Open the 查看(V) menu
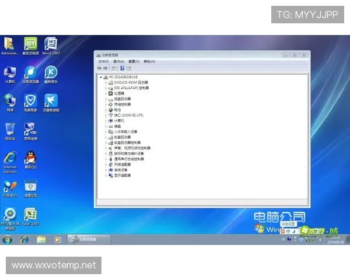Viewport: 350px width, 280px height. pyautogui.click(x=134, y=61)
